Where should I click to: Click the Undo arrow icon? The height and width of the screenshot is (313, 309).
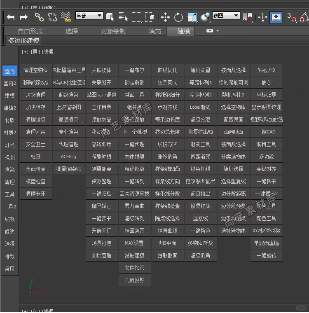[10, 17]
